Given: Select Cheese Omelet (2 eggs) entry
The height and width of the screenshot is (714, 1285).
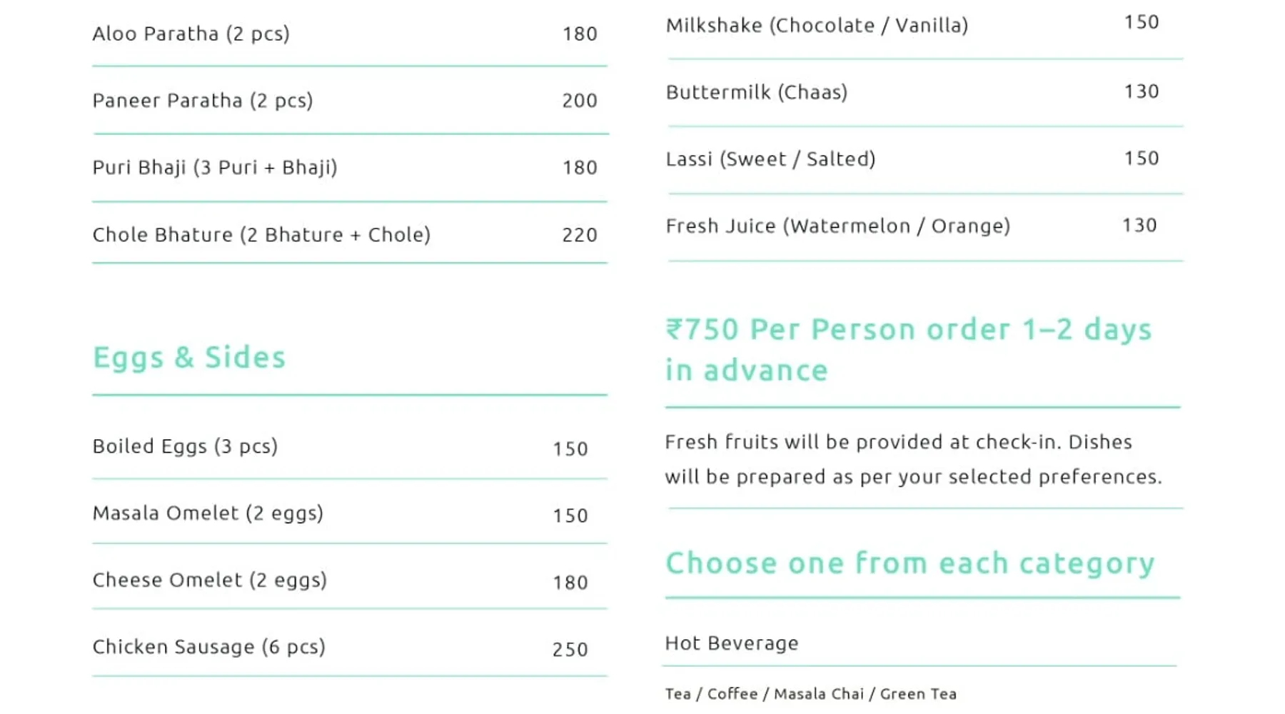Looking at the screenshot, I should click(x=210, y=580).
